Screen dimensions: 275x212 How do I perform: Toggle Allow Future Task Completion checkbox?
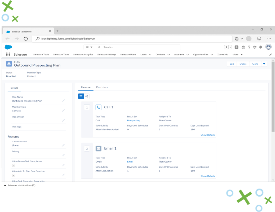point(14,166)
